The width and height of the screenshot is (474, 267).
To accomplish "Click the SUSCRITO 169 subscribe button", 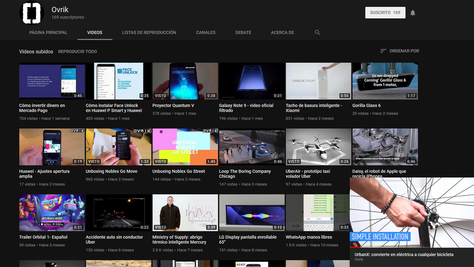I will pos(385,13).
